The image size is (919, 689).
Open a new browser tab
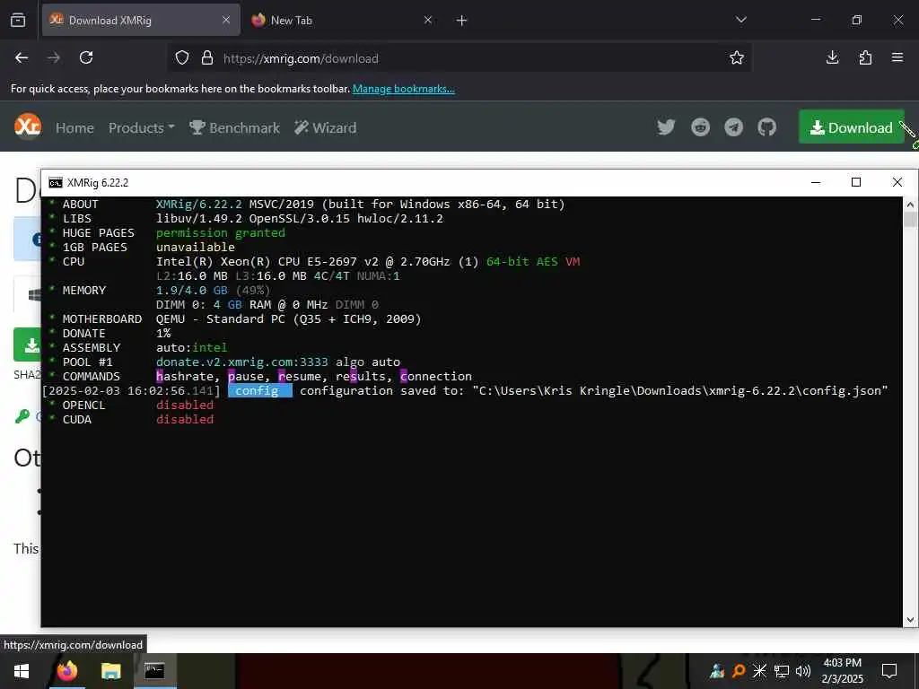pos(462,21)
